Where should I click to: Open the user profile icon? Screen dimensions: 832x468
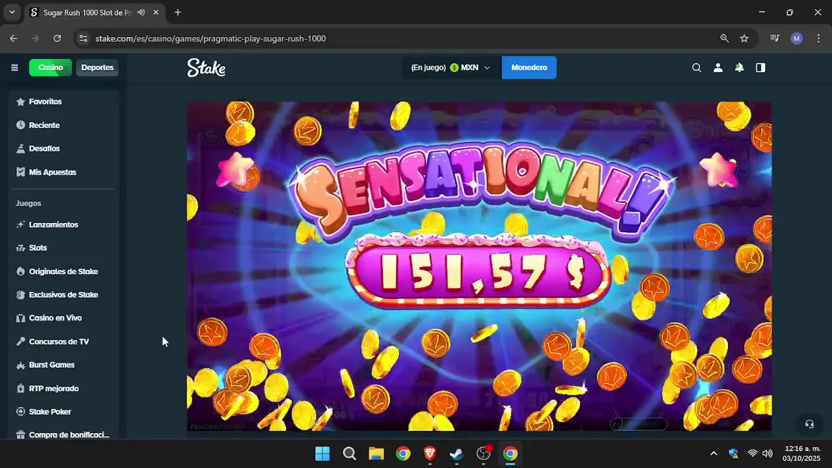pyautogui.click(x=718, y=68)
